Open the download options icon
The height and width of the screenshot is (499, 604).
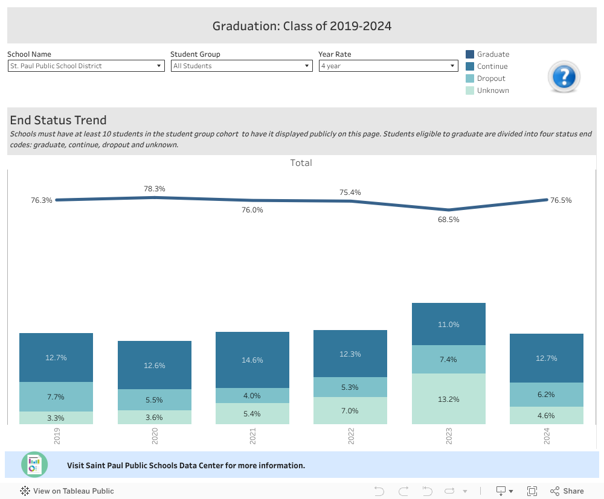504,491
